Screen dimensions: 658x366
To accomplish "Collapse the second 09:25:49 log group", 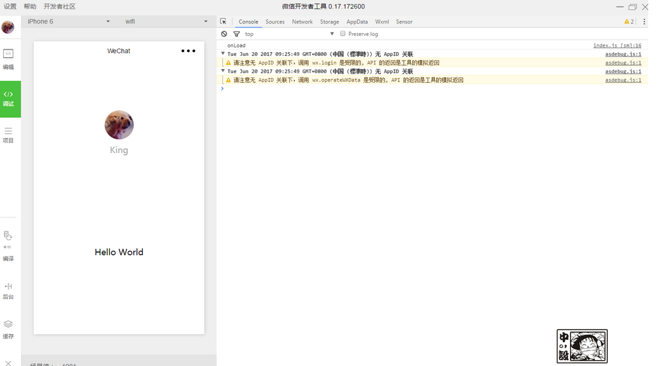I will (x=223, y=71).
